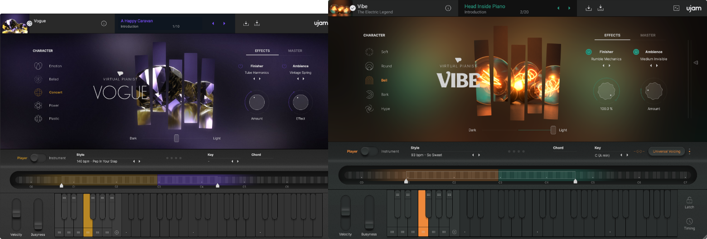Select Soft character icon in Vibe
707x239 pixels.
(369, 52)
